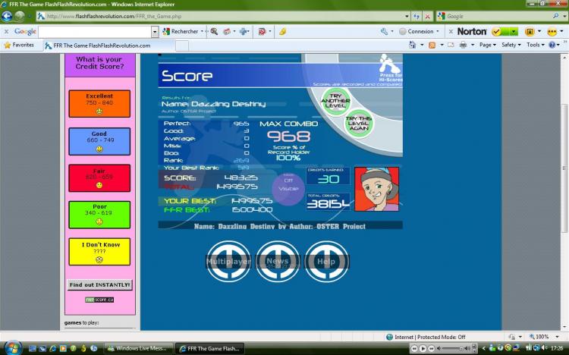Click Norton yellow cards icon
Screen dimensions: 569x355
552,32
